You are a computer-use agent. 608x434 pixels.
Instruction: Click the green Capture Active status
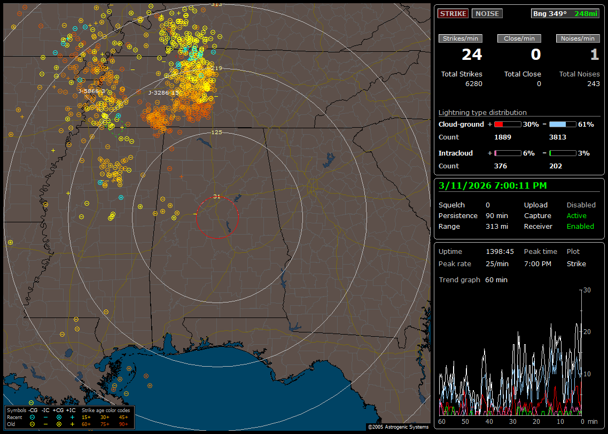[x=576, y=216]
